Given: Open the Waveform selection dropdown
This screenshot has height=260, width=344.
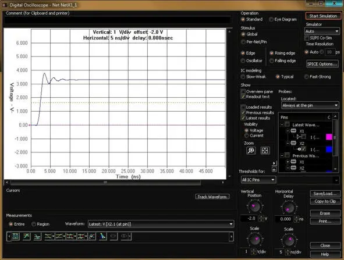Looking at the screenshot, I should [161, 224].
